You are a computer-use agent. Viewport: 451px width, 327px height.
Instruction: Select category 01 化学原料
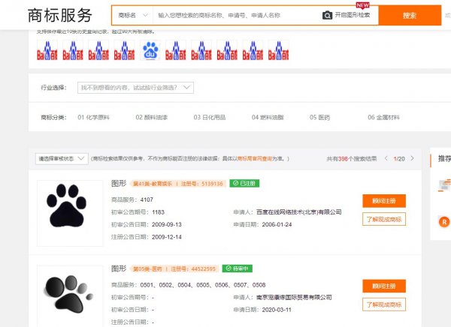click(x=93, y=117)
